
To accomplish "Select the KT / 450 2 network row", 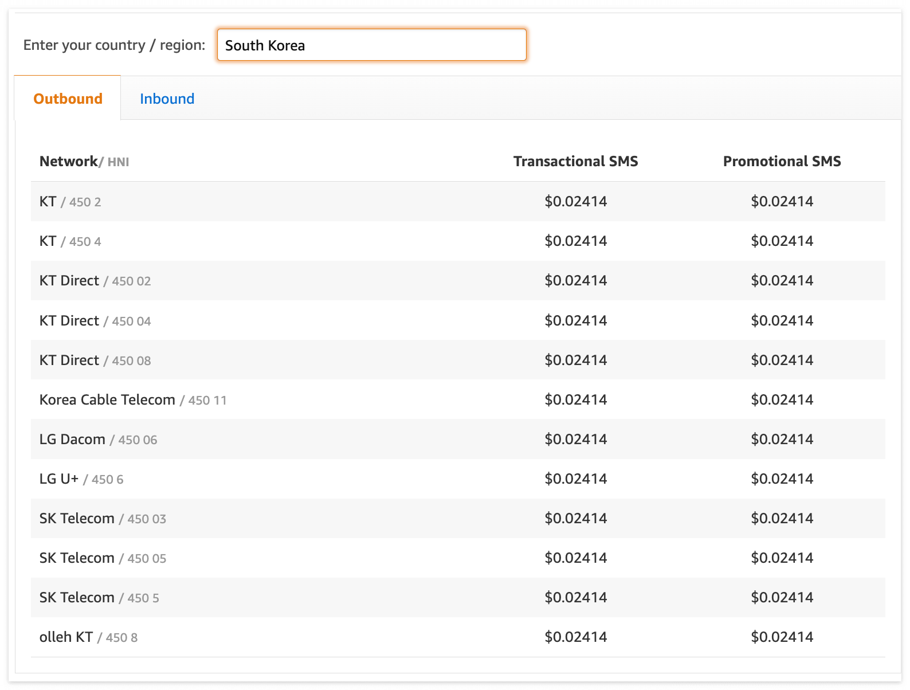I will (458, 201).
